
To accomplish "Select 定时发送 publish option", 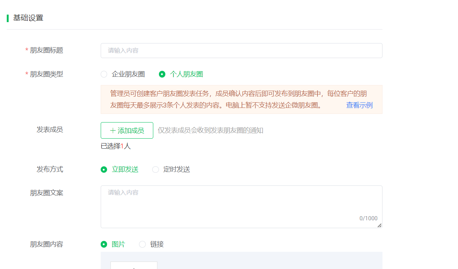I will (x=171, y=169).
